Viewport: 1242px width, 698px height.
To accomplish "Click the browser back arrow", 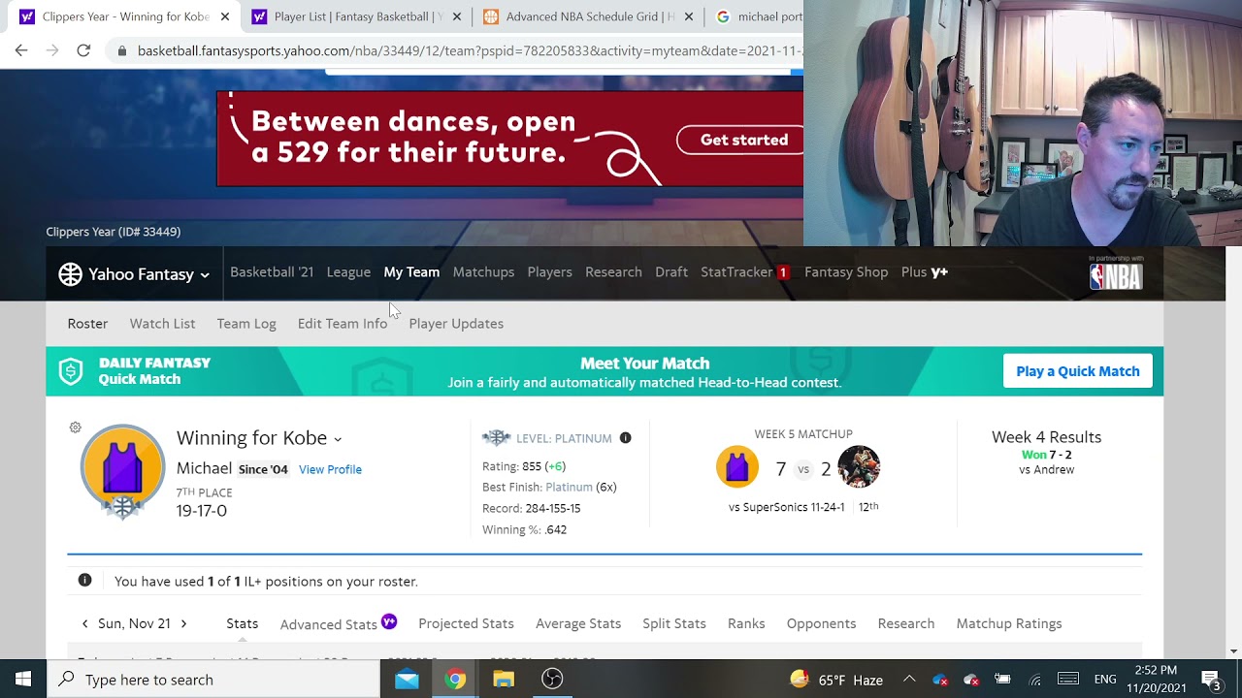I will click(21, 50).
